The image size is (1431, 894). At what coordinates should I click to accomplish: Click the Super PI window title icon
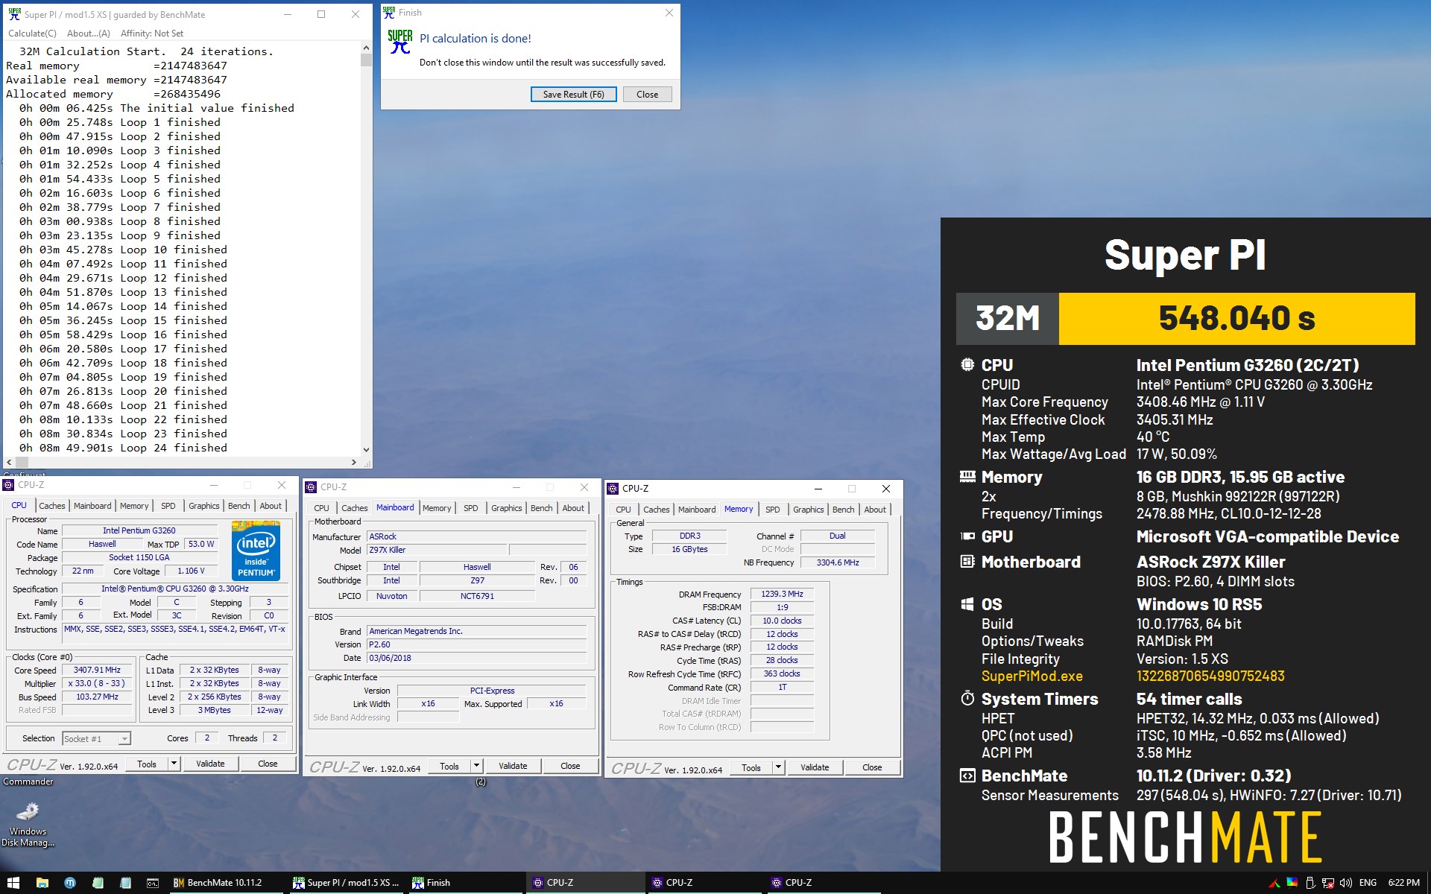point(14,14)
